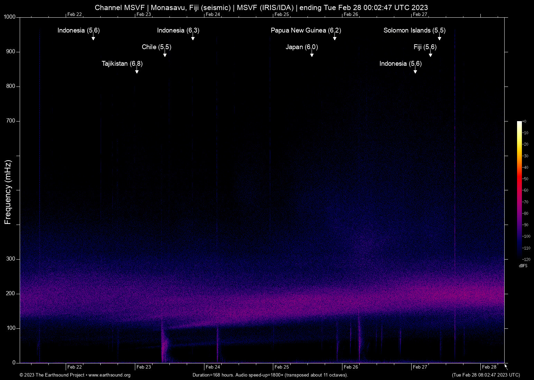Screen dimensions: 534x380
Task: Select the 700 frequency axis value
Action: [x=11, y=121]
